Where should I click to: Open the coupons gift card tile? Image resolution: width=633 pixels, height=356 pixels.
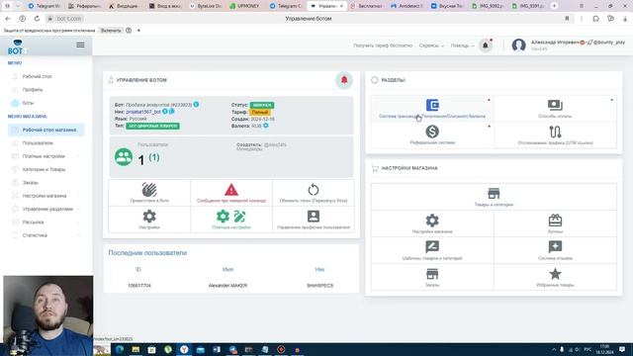pyautogui.click(x=555, y=223)
